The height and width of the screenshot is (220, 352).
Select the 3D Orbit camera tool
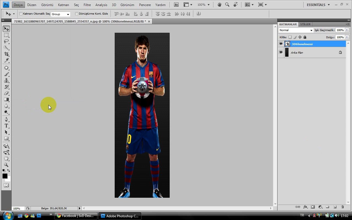tap(6, 152)
